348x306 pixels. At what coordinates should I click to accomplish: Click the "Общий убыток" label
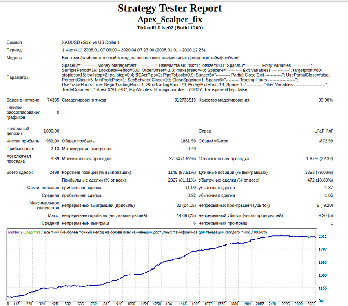point(213,141)
